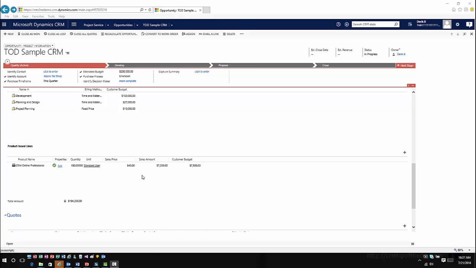Open Alpine Ski Shop account link
This screenshot has height=268, width=476.
point(52,76)
